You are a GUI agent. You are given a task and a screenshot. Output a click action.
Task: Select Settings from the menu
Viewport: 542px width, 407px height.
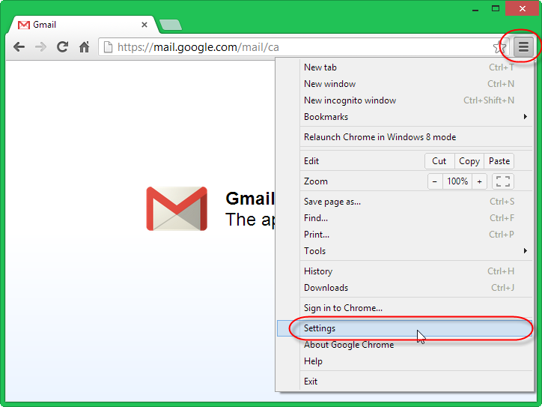(x=320, y=328)
